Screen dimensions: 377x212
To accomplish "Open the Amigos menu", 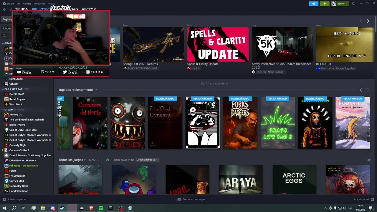I will pos(27,4).
